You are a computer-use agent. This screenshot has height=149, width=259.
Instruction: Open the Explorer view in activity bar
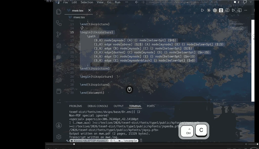click(59, 12)
